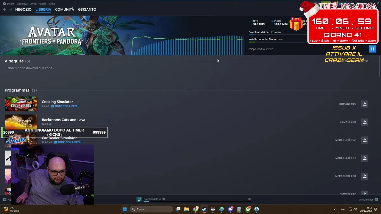Switch to the LIBRERIA tab
381x214 pixels.
43,10
